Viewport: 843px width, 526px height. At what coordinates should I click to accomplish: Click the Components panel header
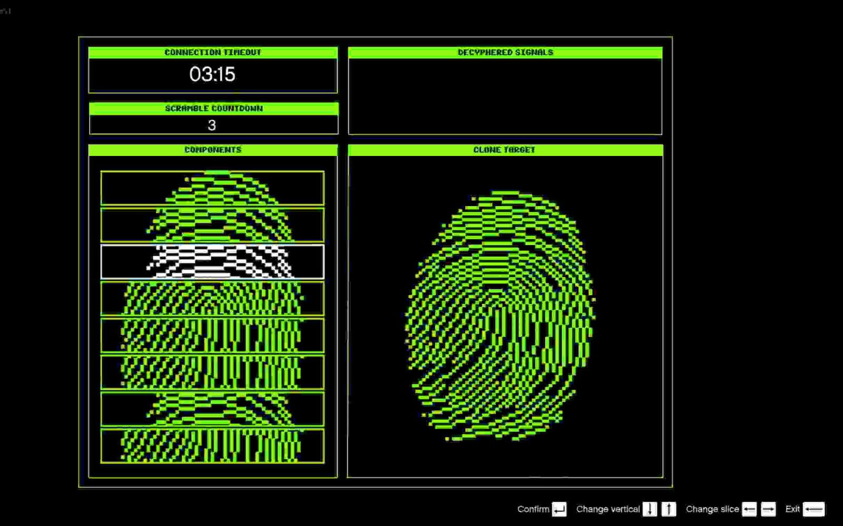213,150
